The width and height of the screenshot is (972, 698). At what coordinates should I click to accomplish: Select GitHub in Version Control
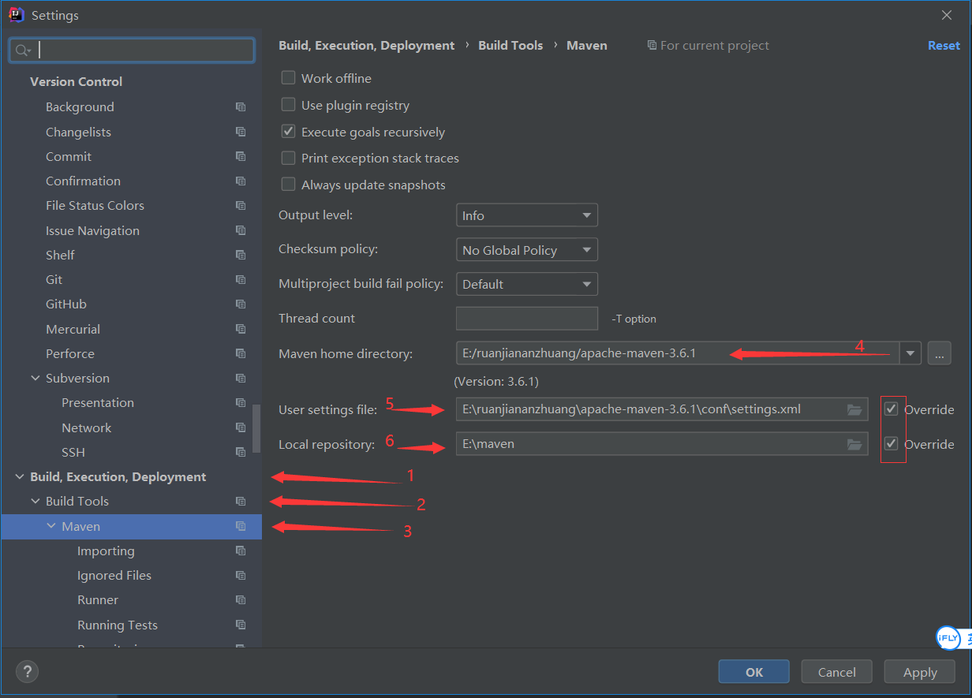pos(66,304)
